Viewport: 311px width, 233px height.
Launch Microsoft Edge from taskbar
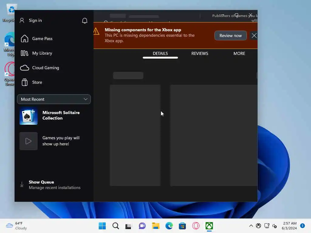[169, 226]
